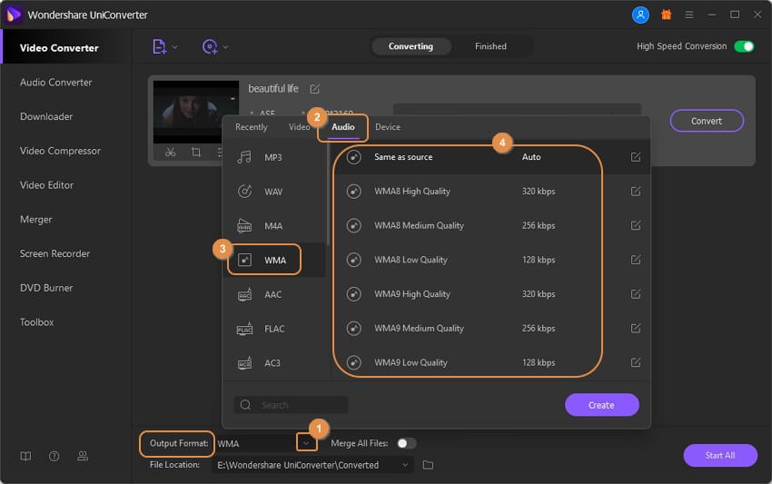Edit the Same as source preset
Screen dimensions: 772x484
[x=636, y=157]
